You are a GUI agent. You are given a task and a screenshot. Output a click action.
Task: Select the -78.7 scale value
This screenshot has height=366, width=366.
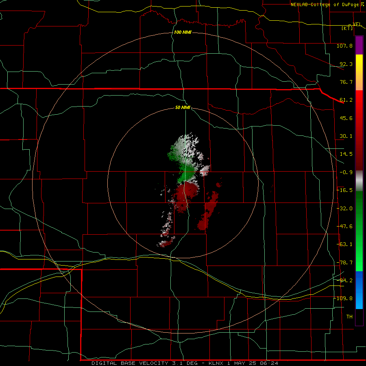point(344,263)
